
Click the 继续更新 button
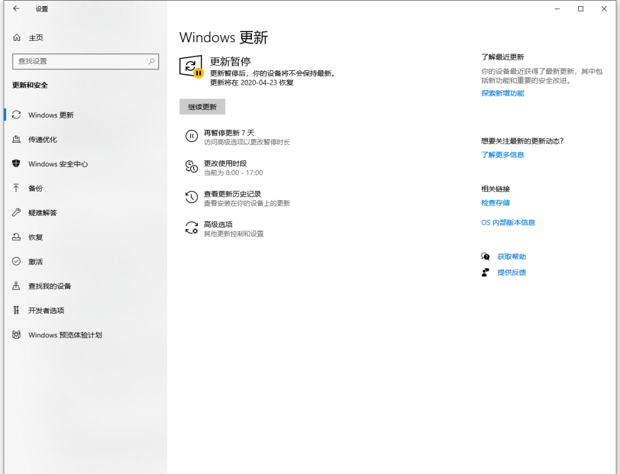pos(202,106)
